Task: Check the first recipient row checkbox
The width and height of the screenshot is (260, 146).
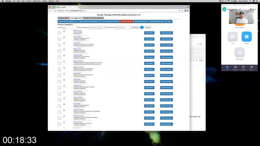Action: coord(59,33)
